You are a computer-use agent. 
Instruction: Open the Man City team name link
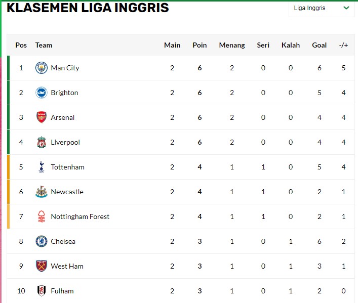point(65,68)
